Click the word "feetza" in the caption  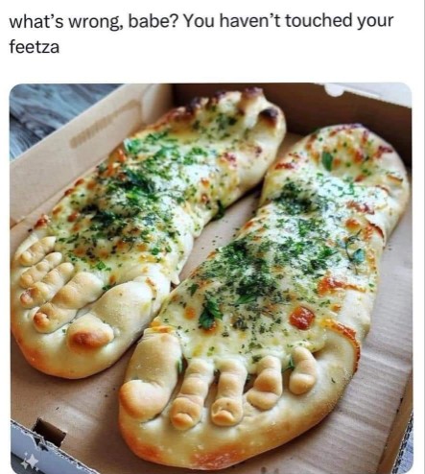pyautogui.click(x=35, y=47)
